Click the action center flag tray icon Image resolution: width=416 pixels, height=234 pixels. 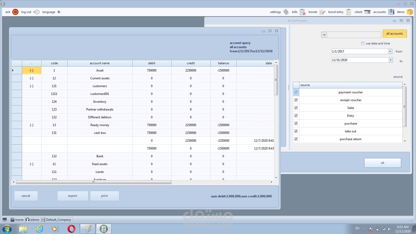point(371,229)
